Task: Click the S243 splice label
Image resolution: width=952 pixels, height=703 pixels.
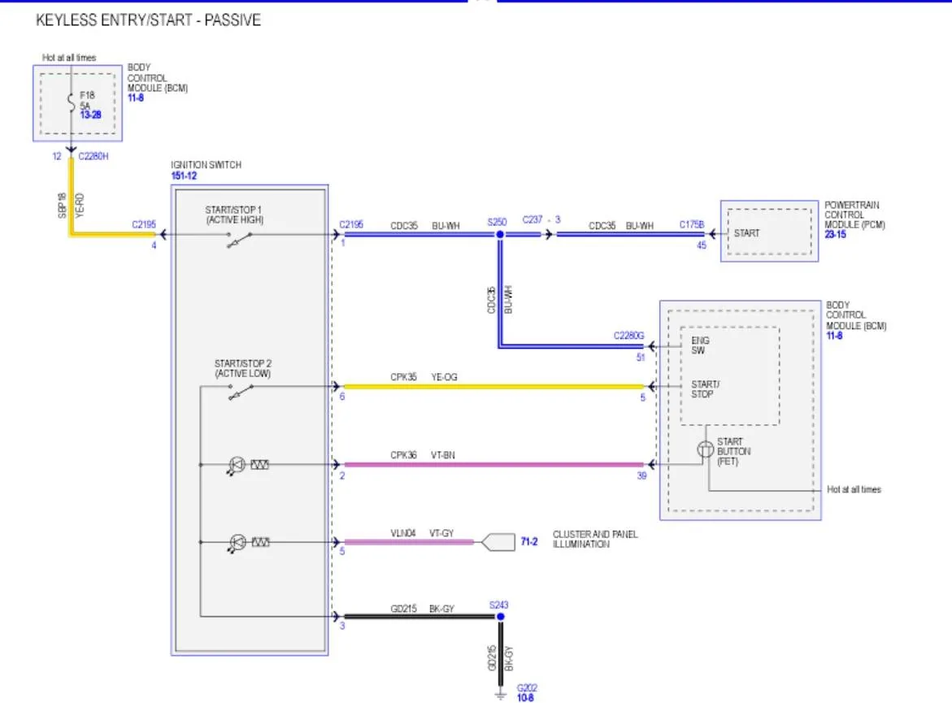Action: pos(498,605)
